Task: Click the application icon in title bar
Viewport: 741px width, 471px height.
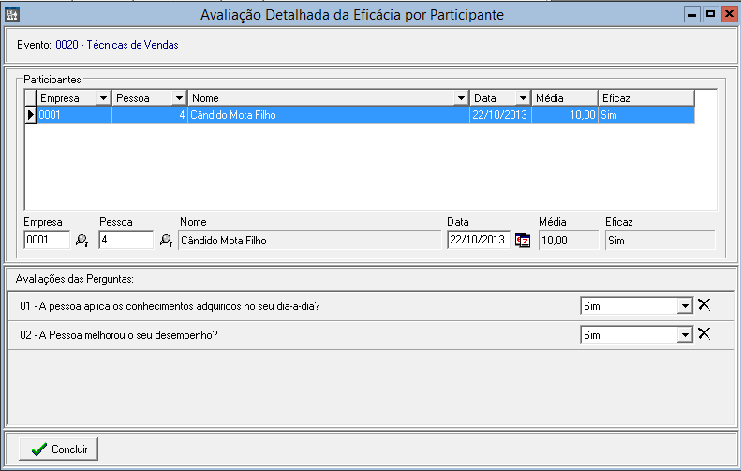Action: [x=12, y=14]
